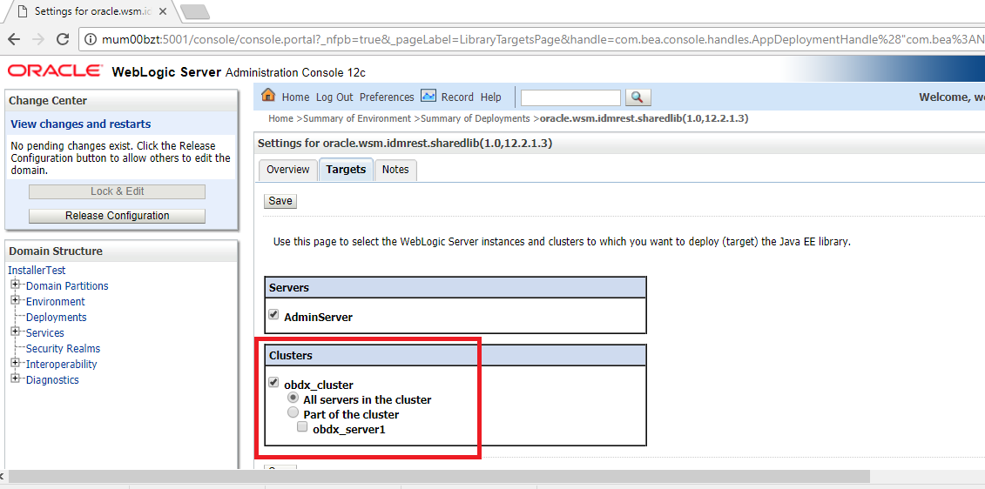Click the Domain Structure panel title
The image size is (985, 489).
coord(55,251)
